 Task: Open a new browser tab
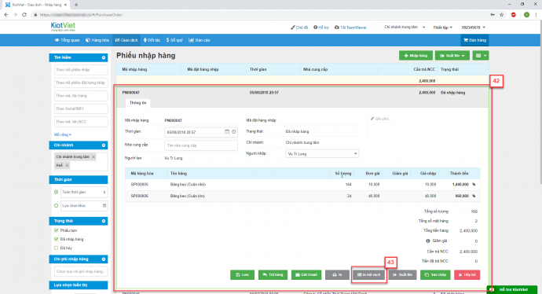tap(76, 5)
